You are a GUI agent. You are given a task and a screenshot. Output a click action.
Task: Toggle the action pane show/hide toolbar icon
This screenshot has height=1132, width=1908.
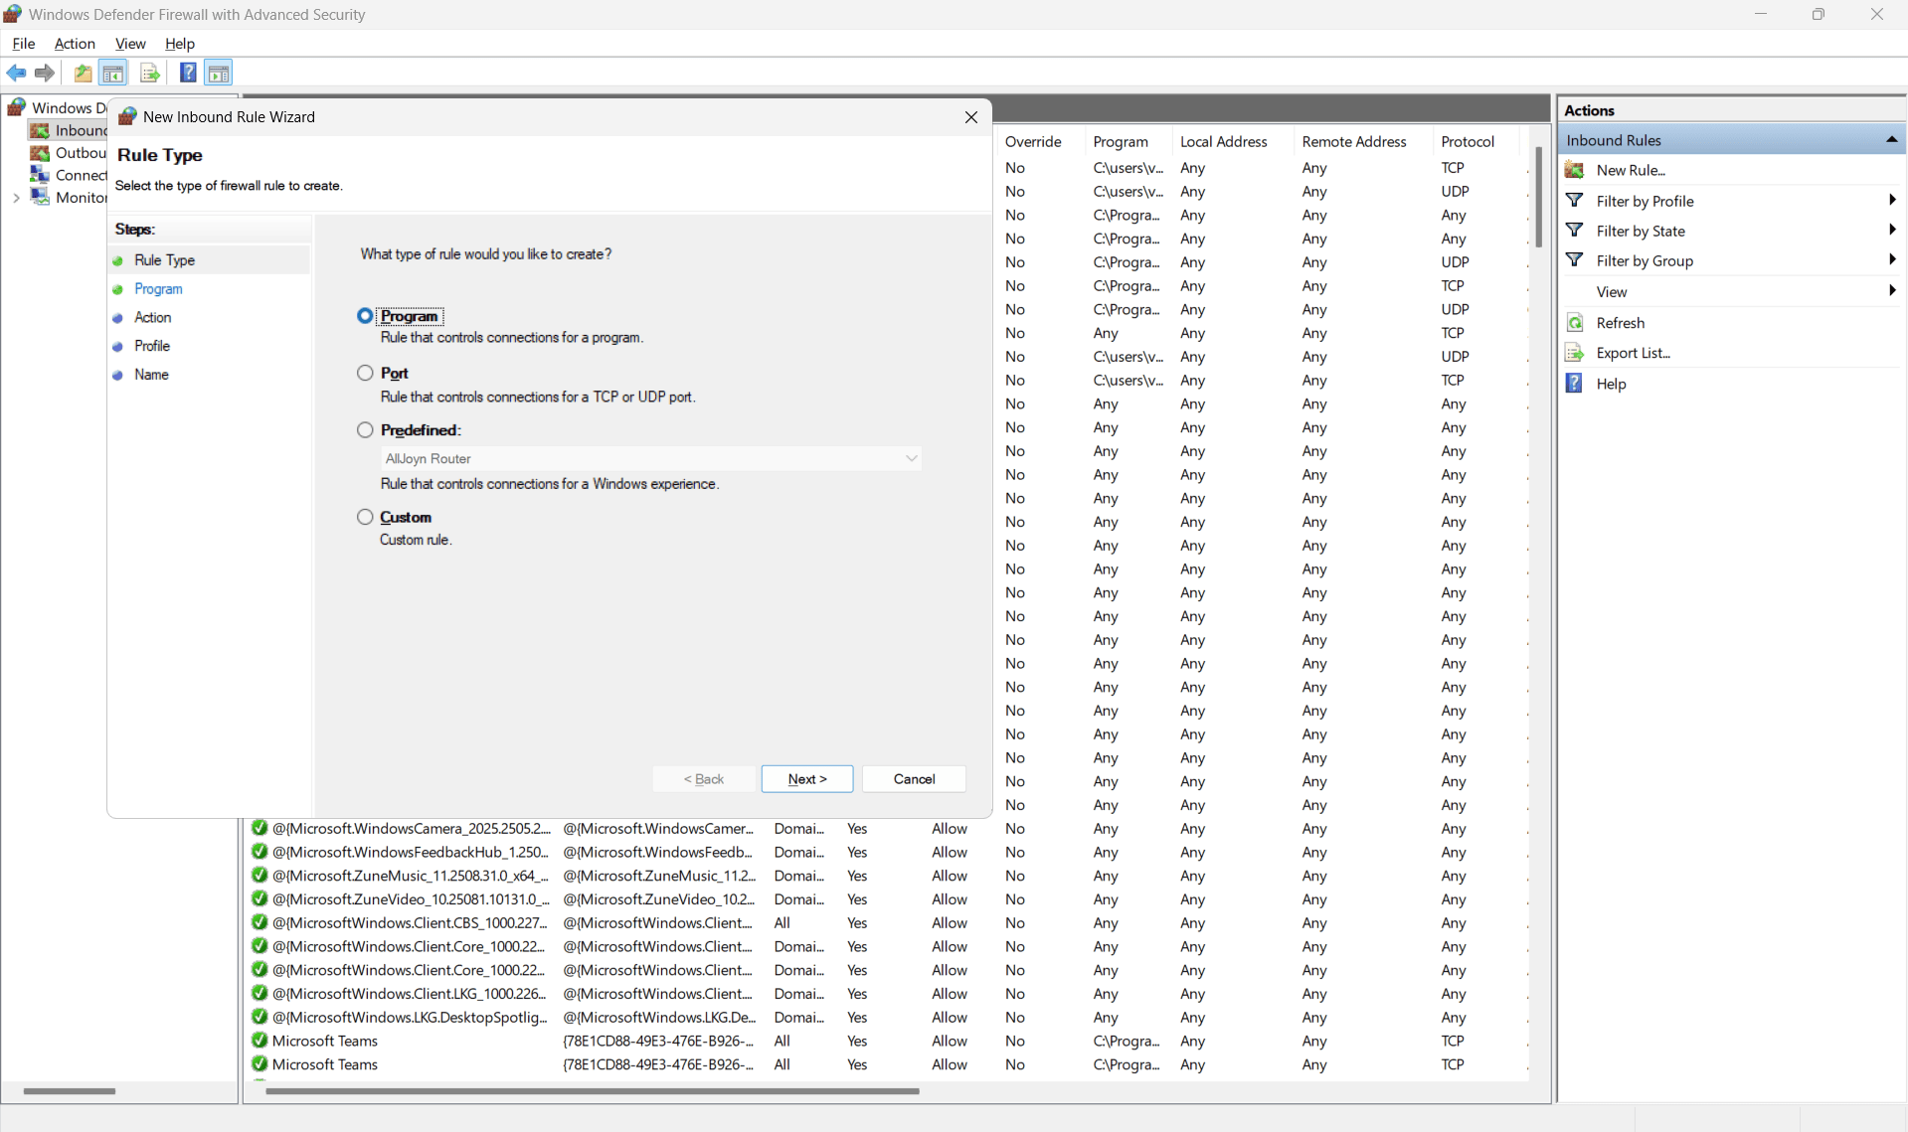coord(218,73)
